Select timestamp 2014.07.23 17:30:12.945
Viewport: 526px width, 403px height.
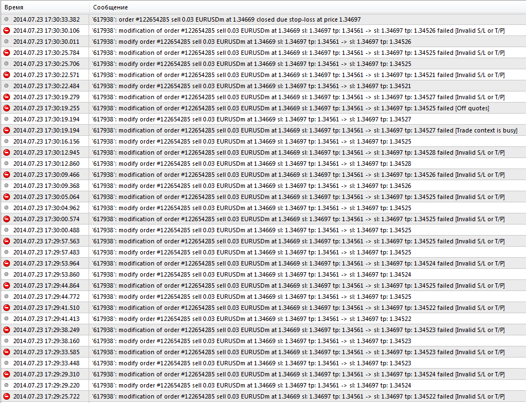click(47, 152)
